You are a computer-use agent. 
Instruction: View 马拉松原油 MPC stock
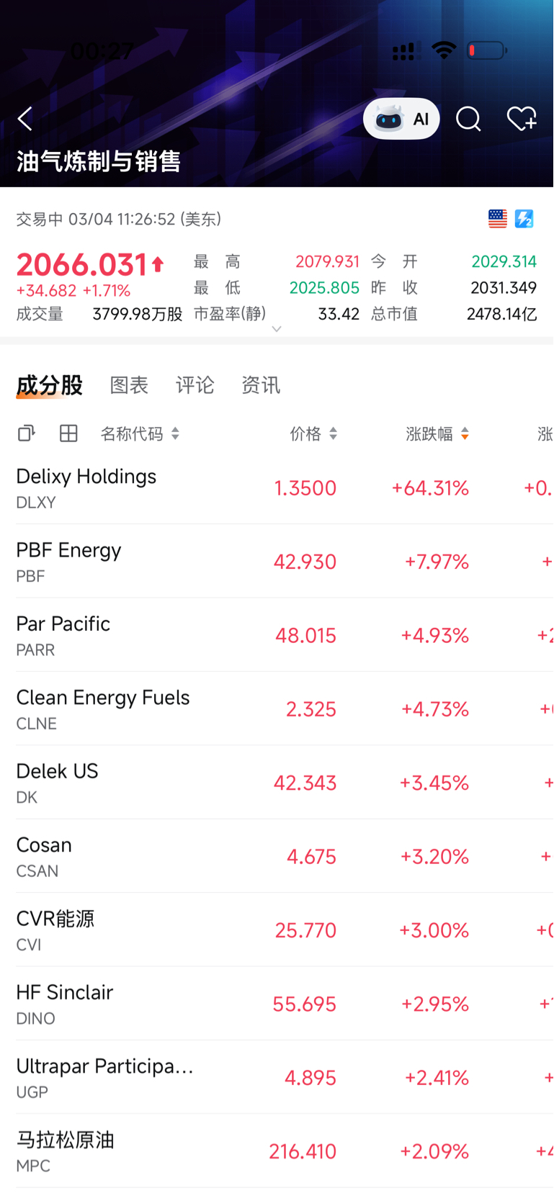[66, 1151]
